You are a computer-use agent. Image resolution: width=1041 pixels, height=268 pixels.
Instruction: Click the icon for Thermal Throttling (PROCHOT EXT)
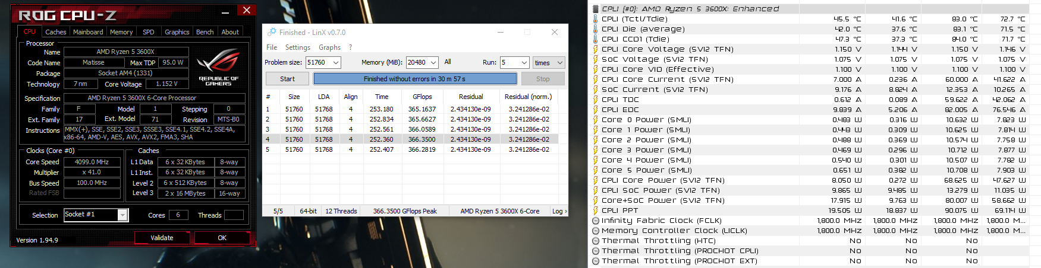tap(596, 261)
